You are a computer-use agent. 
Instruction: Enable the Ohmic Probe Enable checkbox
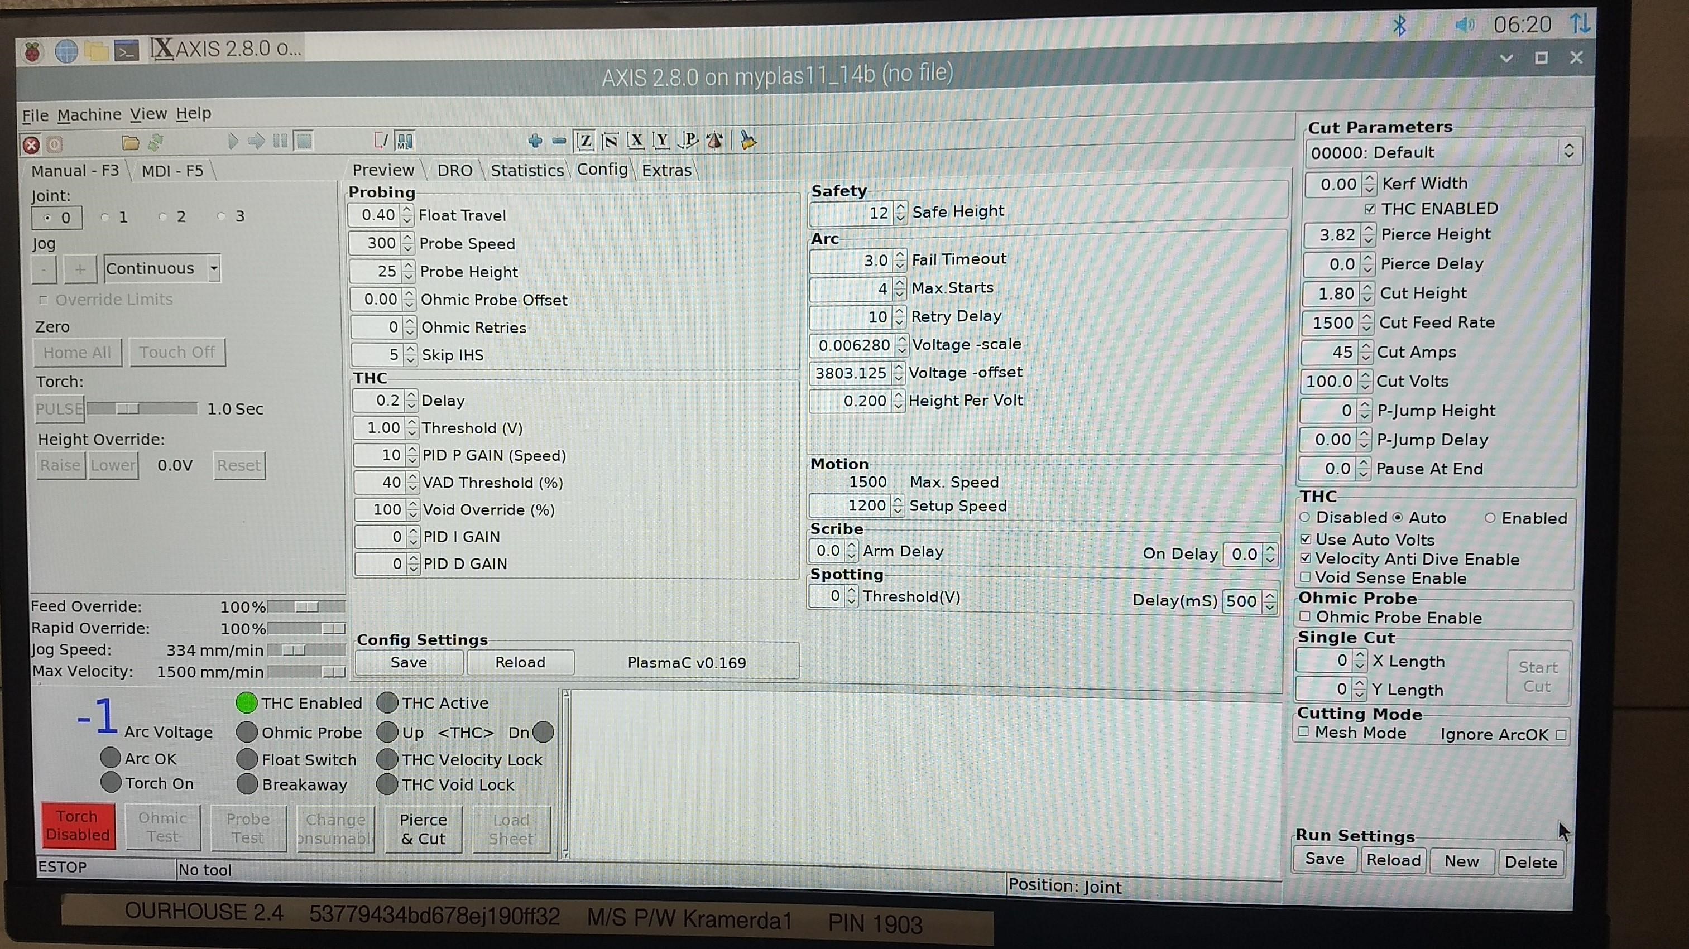click(x=1305, y=616)
